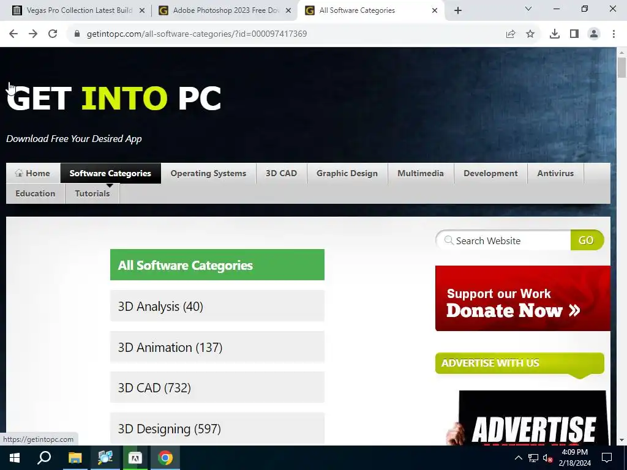Bookmark this page with the star icon
Image resolution: width=627 pixels, height=470 pixels.
[x=530, y=34]
